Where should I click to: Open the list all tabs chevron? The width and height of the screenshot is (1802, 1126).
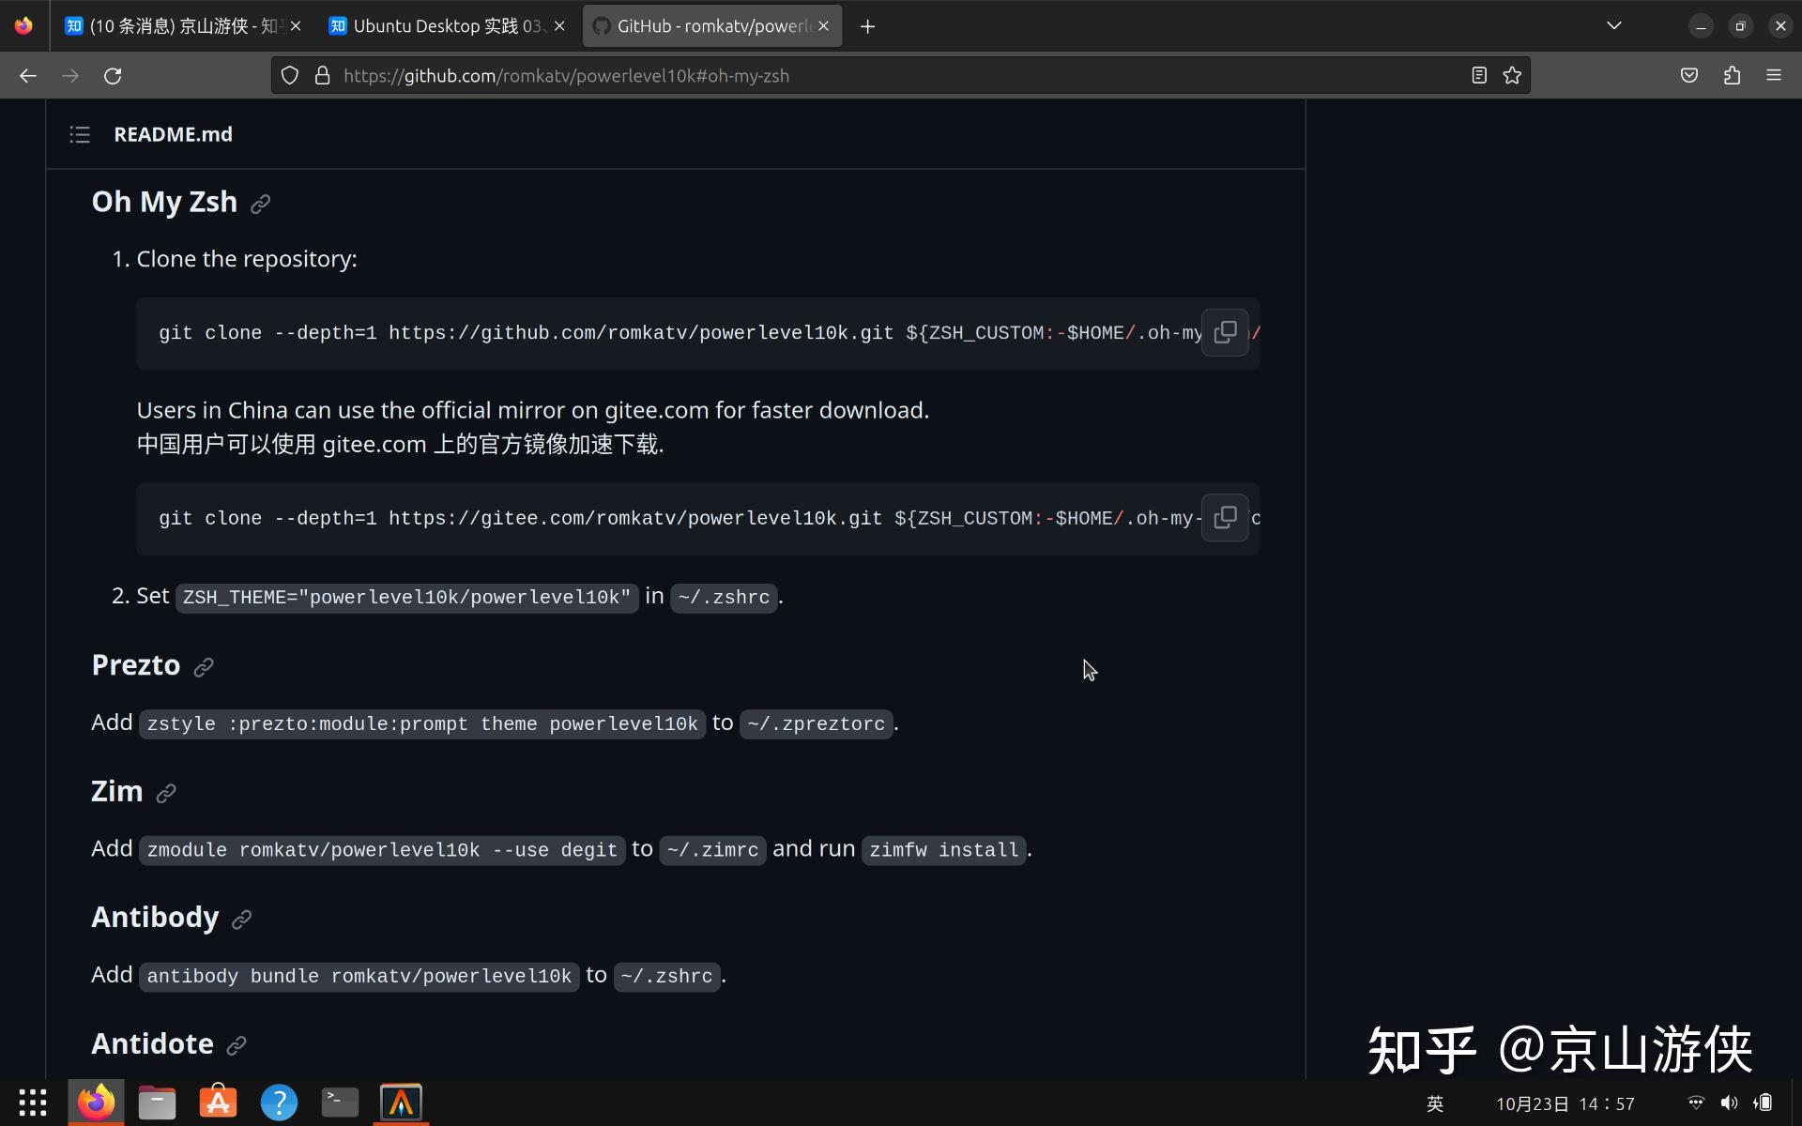(1614, 25)
